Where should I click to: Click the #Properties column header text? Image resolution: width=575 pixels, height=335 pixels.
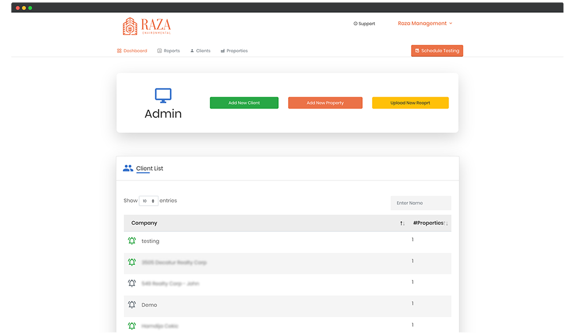(428, 223)
